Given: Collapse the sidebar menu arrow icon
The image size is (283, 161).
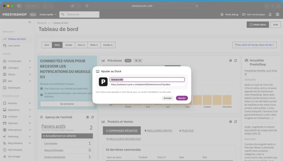Looking at the screenshot, I should coord(30,22).
